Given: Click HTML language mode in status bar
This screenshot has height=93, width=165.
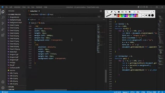Looking at the screenshot, I should coord(143,92).
